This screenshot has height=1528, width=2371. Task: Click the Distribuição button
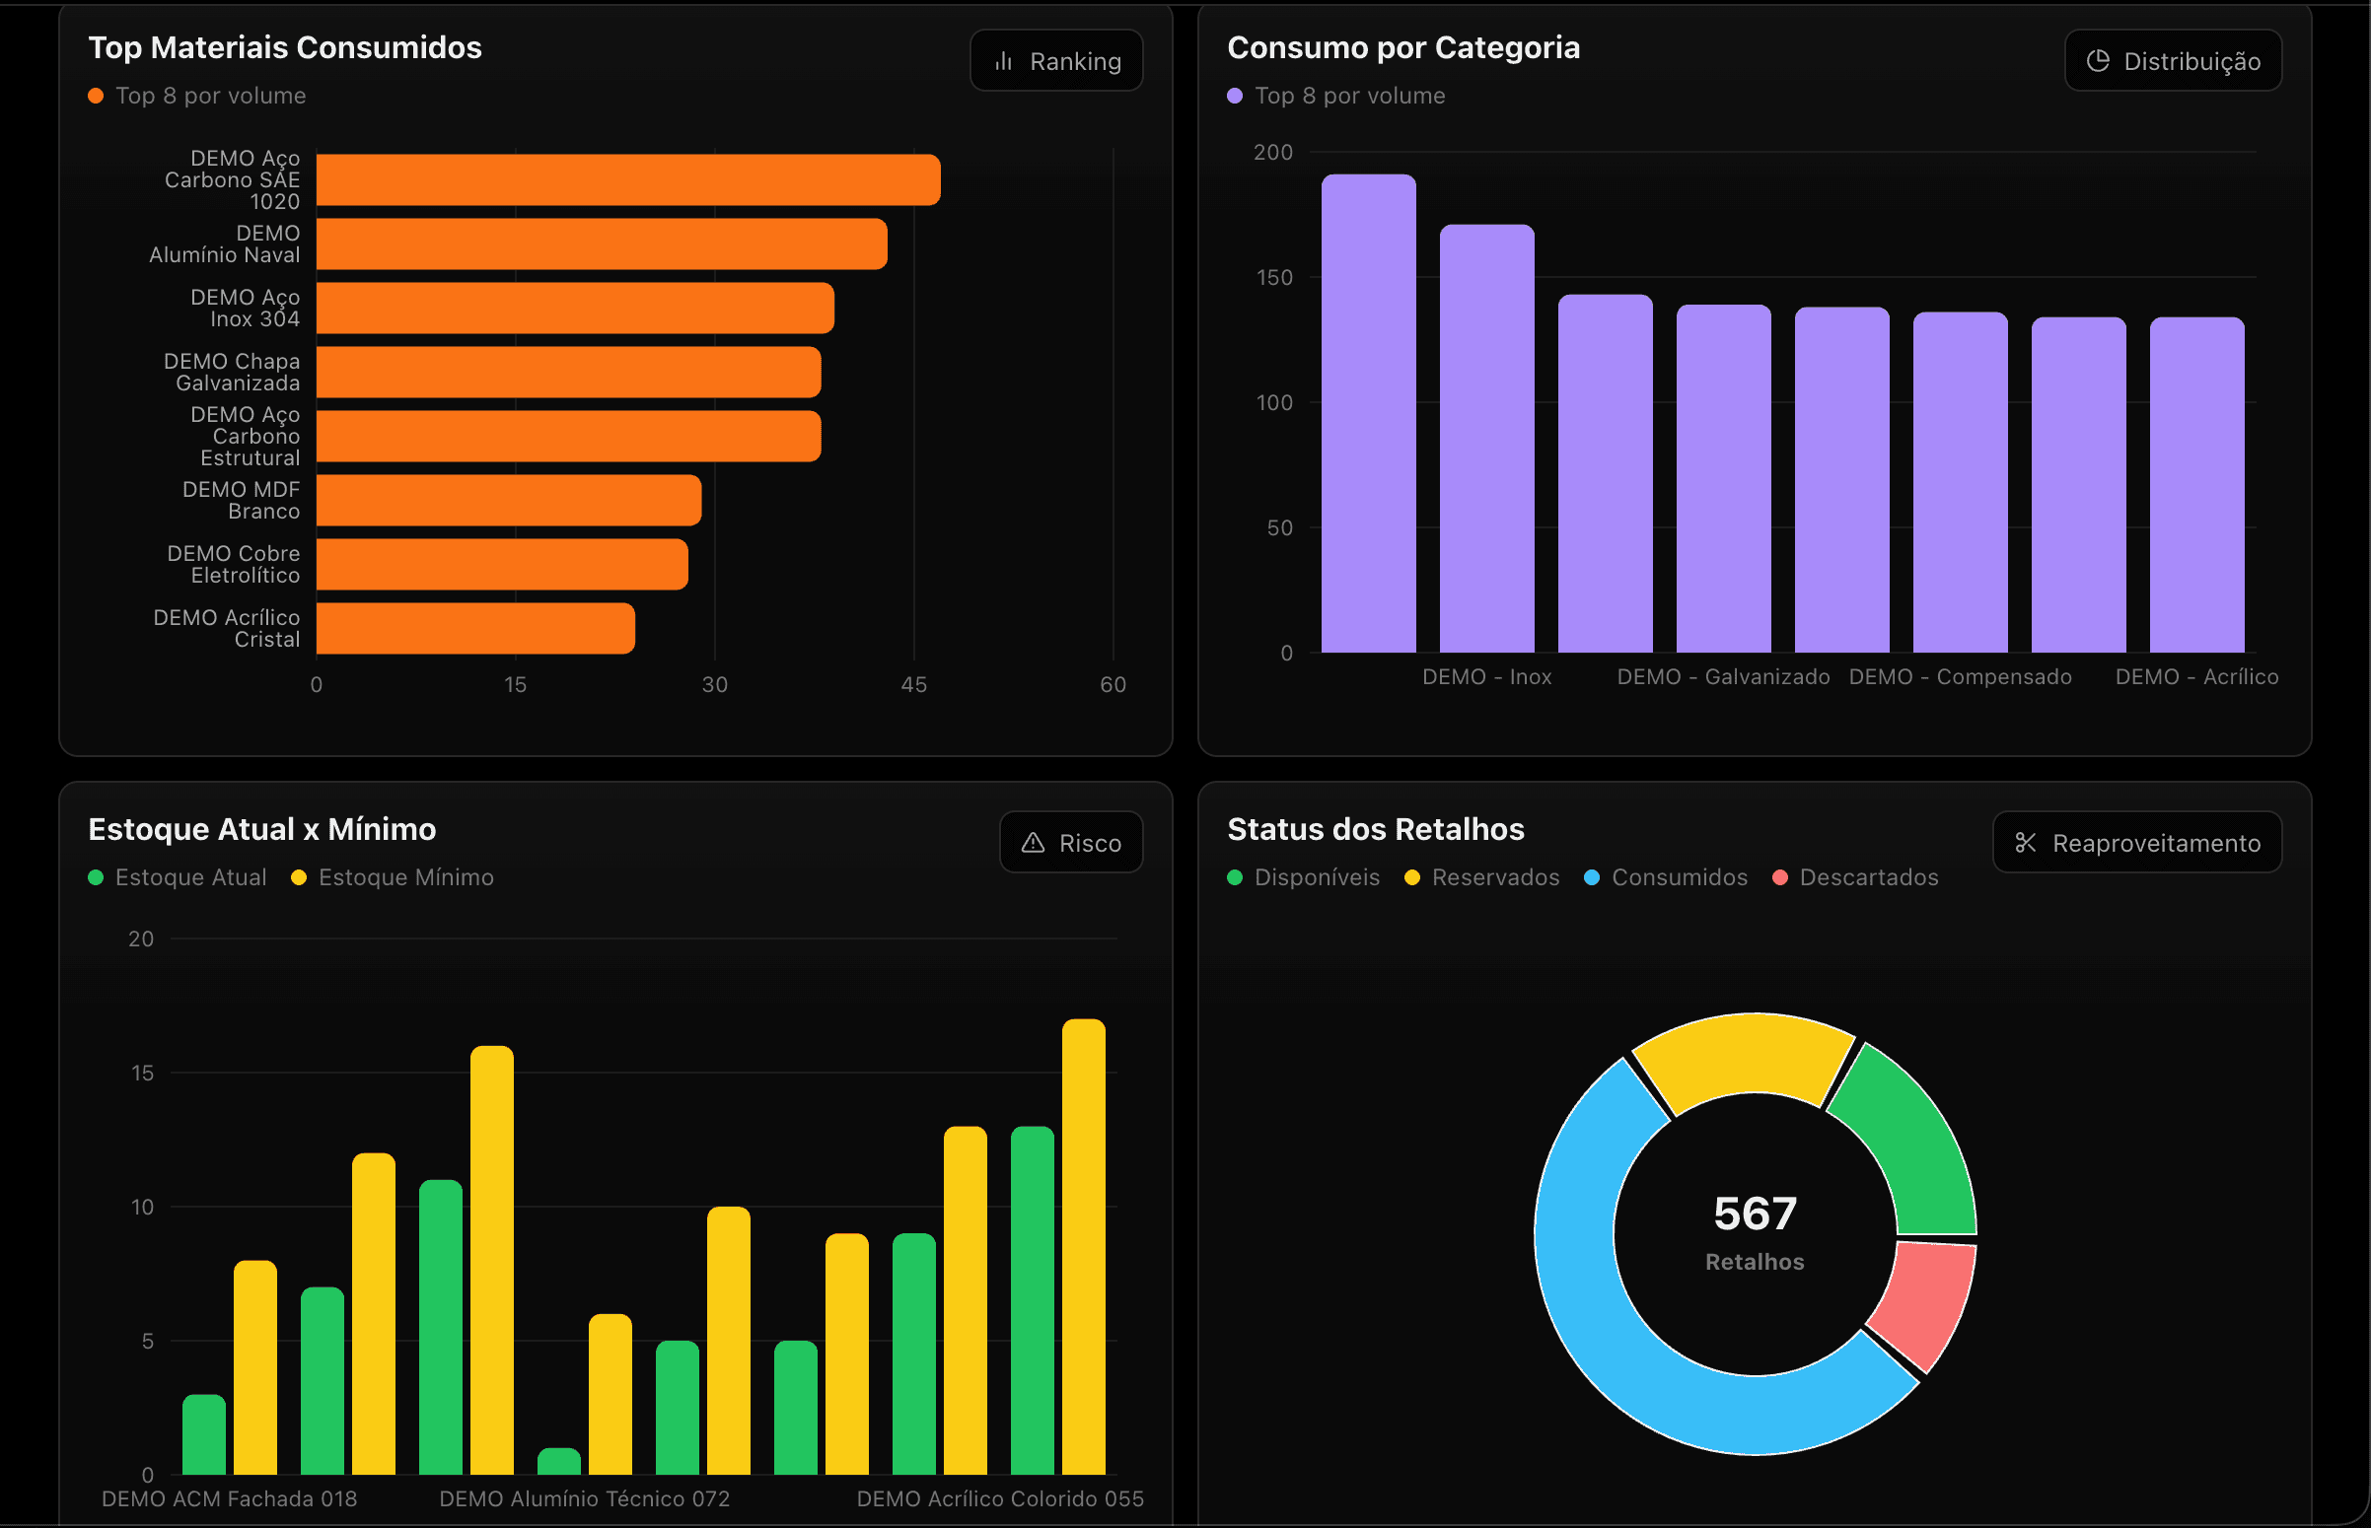pos(2174,60)
